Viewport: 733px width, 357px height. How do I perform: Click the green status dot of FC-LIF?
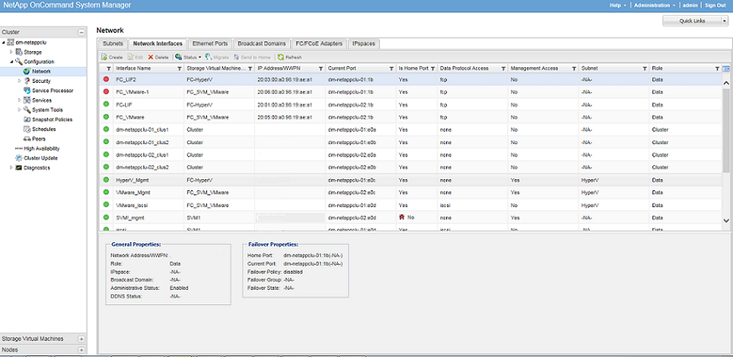[107, 105]
